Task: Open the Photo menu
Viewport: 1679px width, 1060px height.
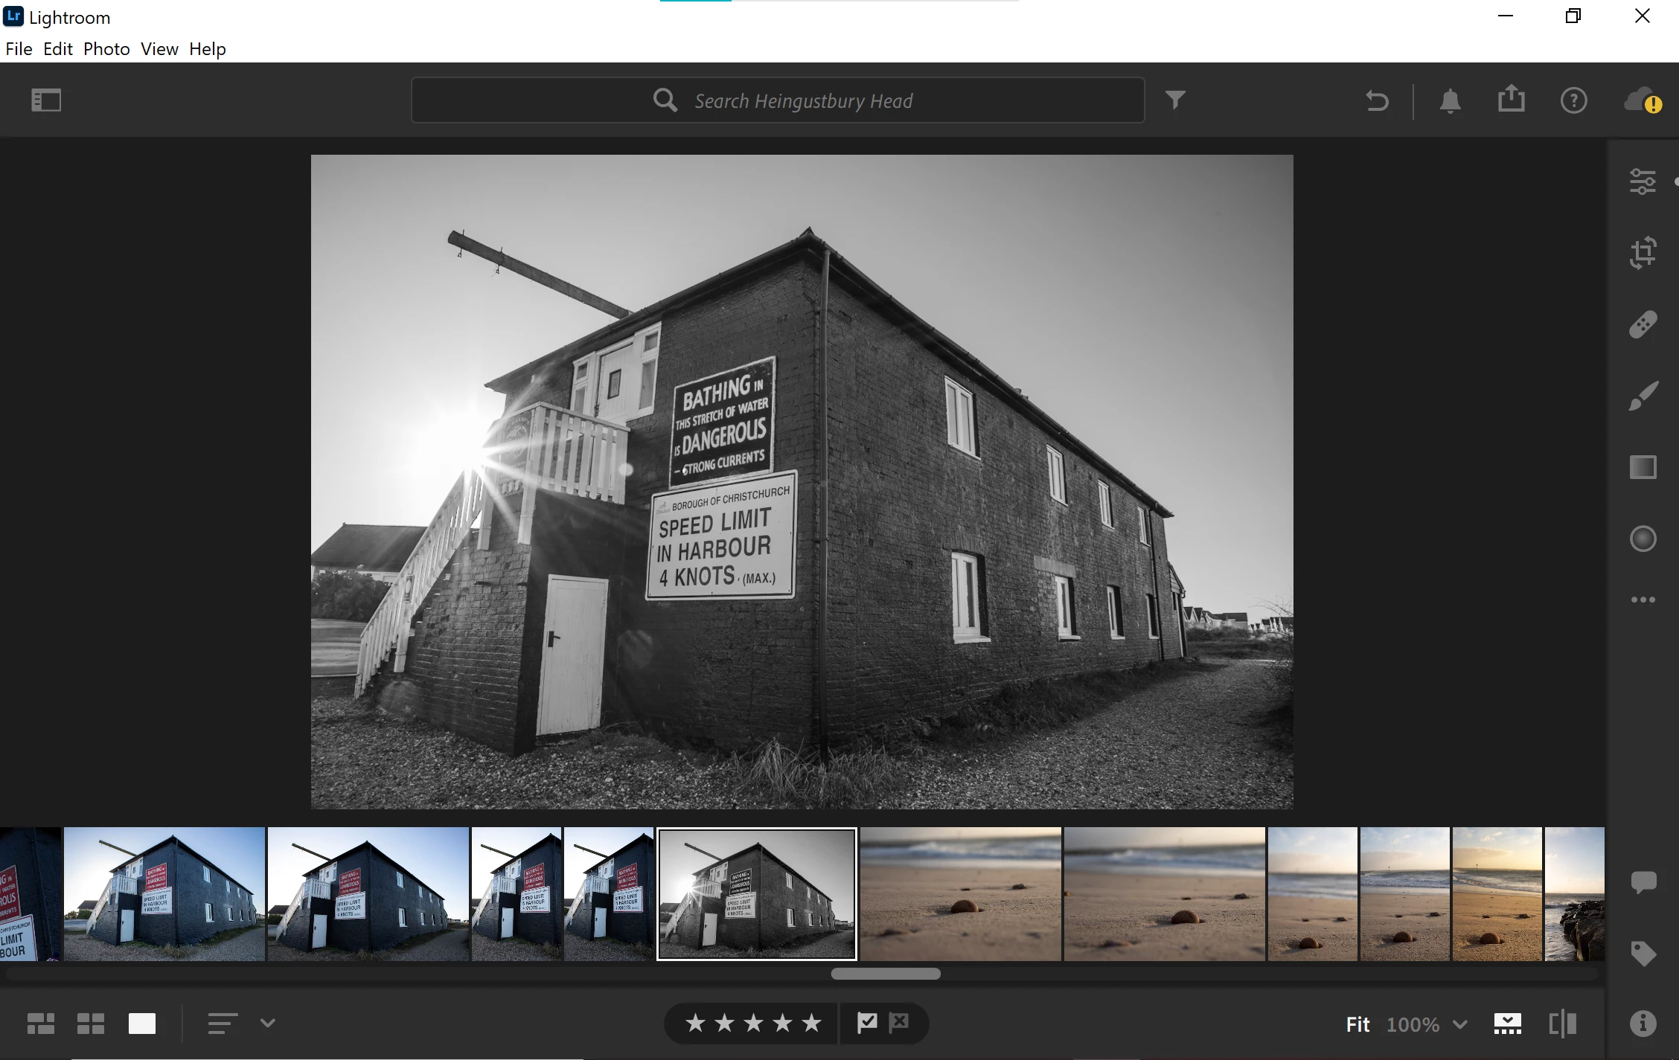Action: (106, 49)
